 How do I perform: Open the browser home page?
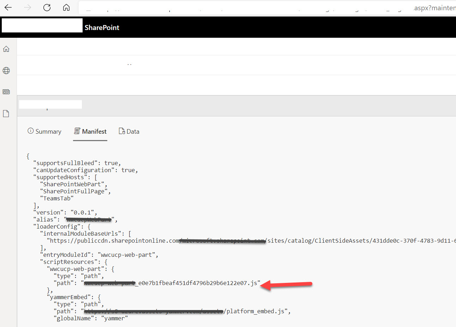tap(66, 7)
